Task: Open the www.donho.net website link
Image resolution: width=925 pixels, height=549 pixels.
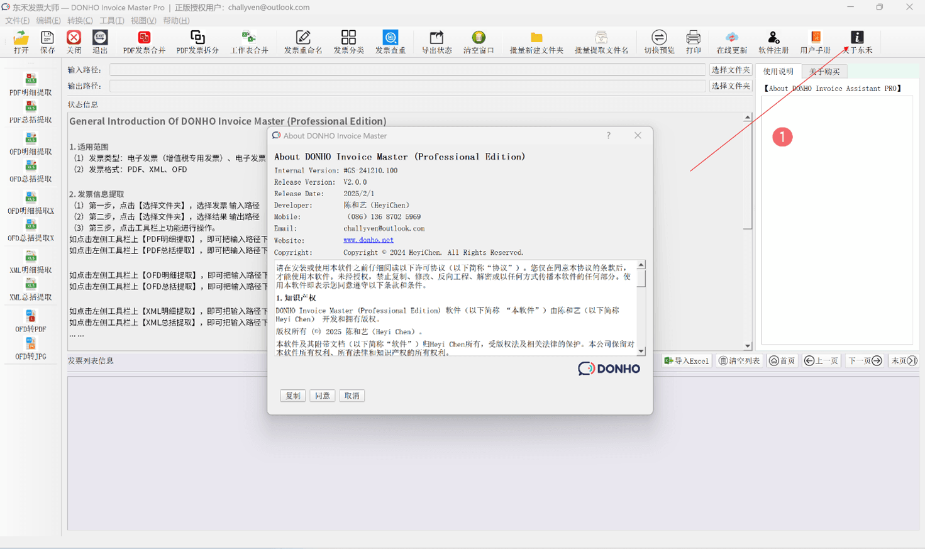Action: pos(368,240)
